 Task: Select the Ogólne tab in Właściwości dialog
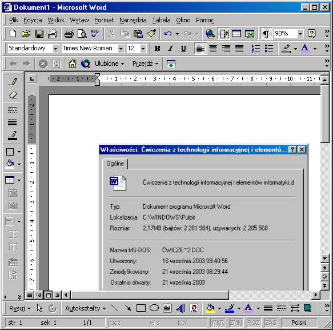point(115,164)
